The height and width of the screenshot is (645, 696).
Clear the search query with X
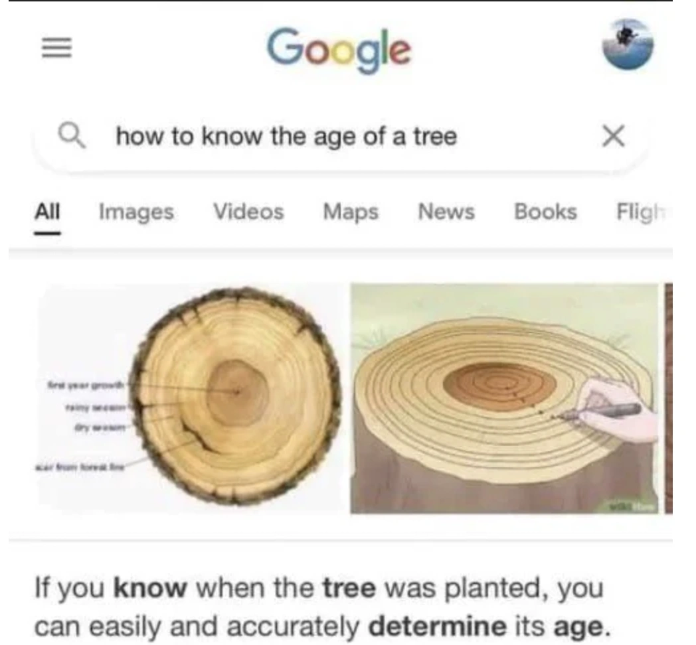coord(614,136)
